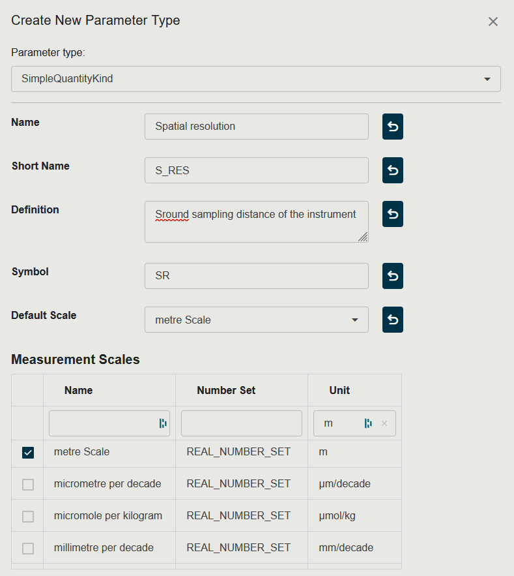Open the Parameter type dropdown

pyautogui.click(x=256, y=79)
